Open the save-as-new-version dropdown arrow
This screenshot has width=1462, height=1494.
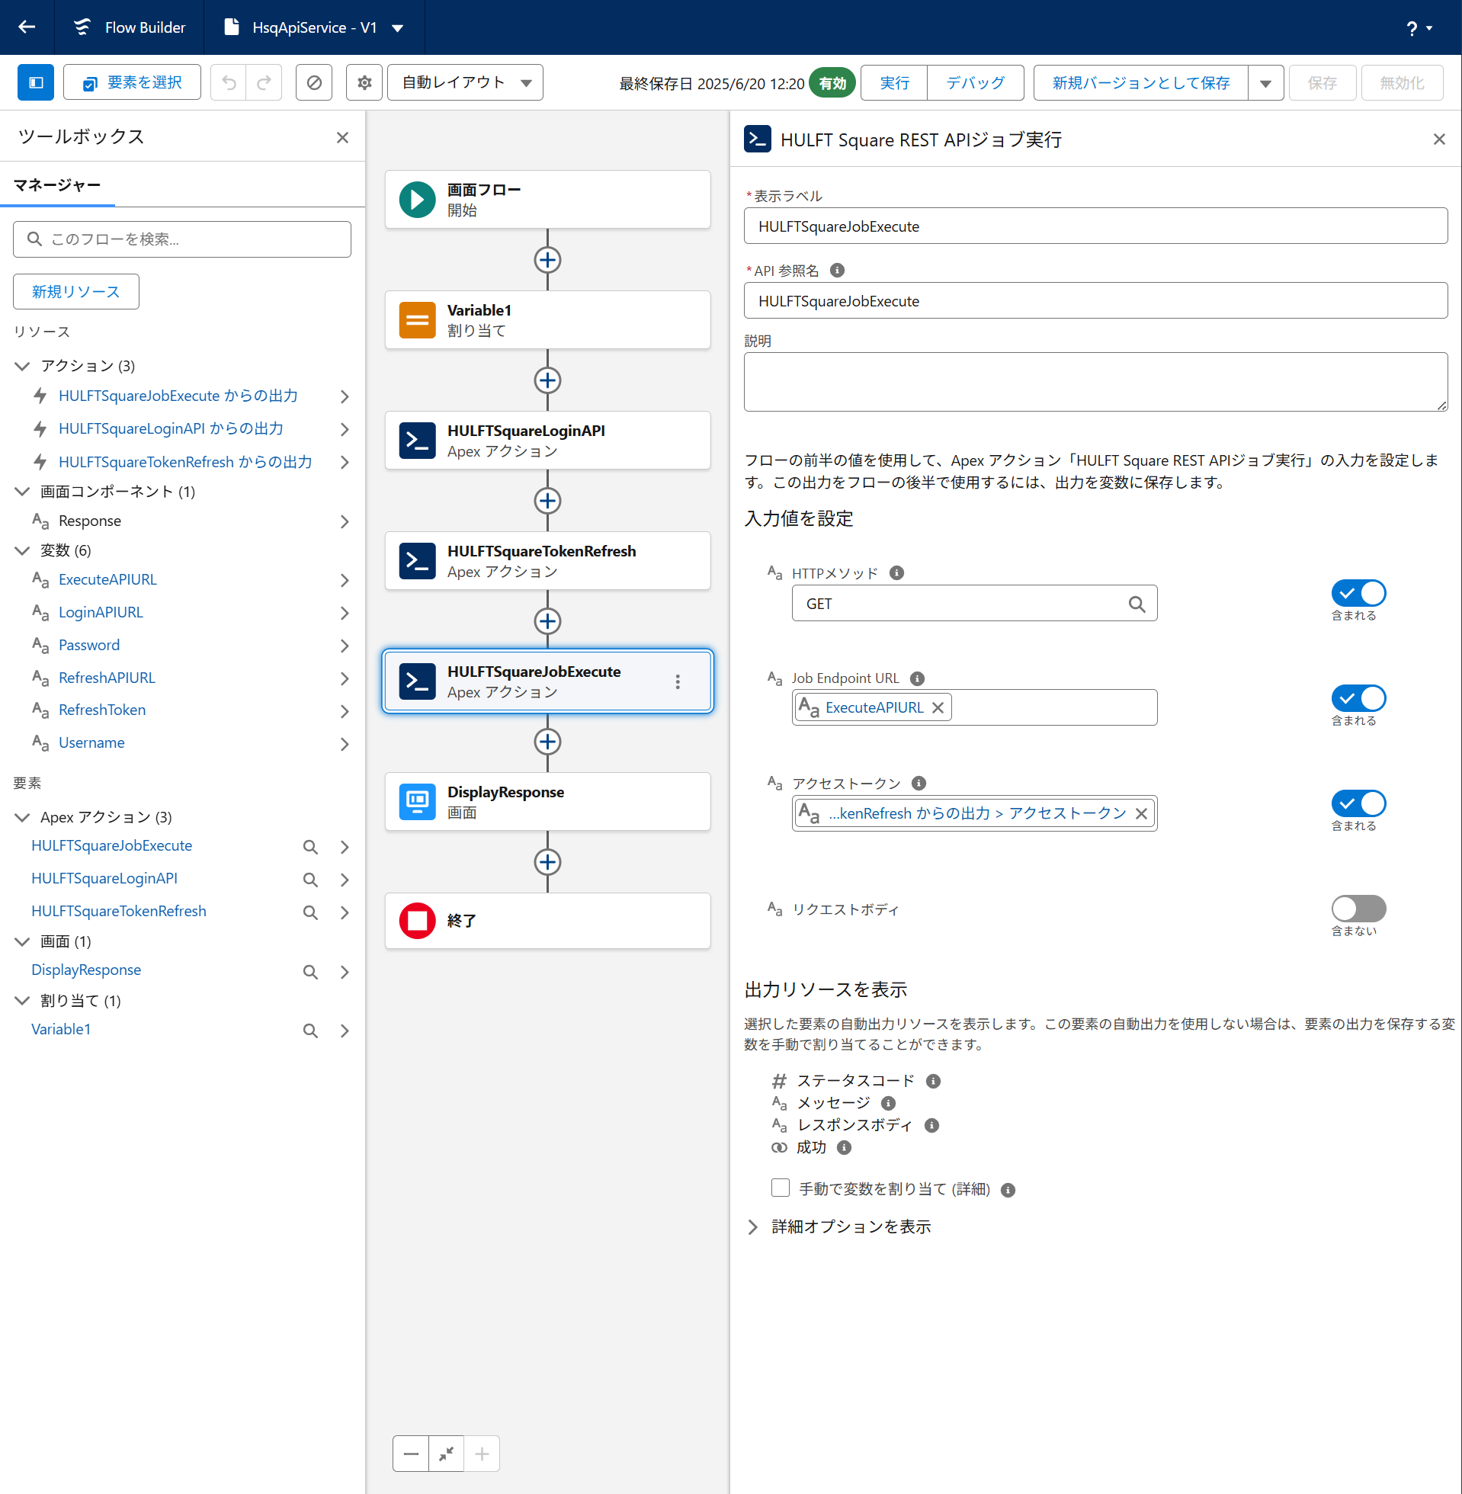click(1265, 83)
